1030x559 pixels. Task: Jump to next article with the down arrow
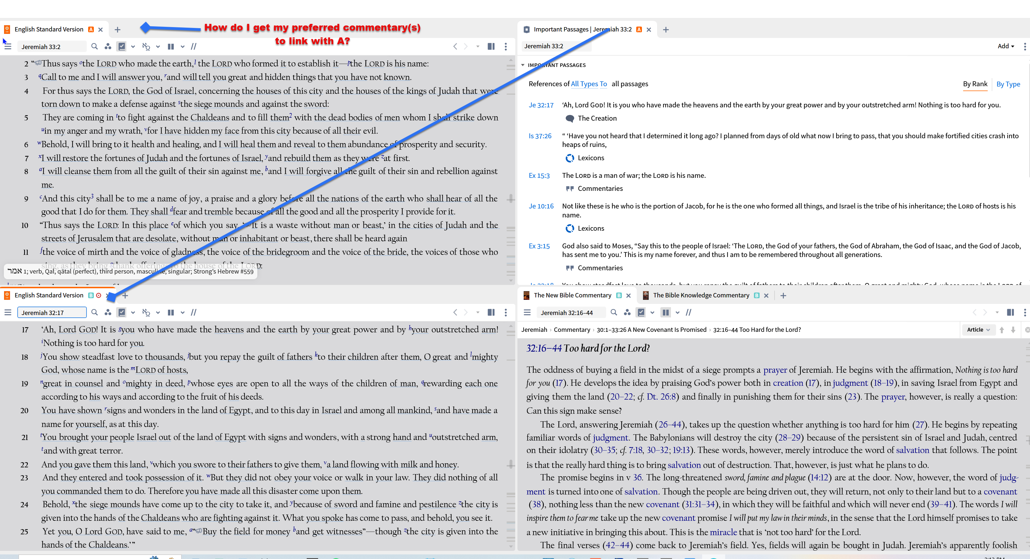[1013, 330]
